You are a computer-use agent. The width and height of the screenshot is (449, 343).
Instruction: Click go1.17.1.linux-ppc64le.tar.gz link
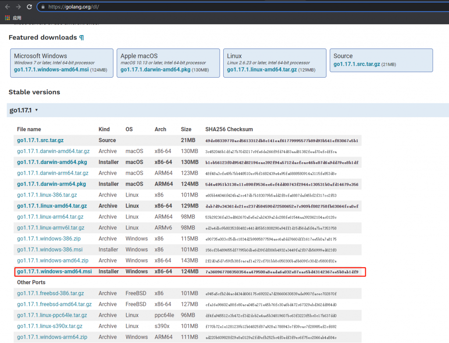pyautogui.click(x=52, y=315)
